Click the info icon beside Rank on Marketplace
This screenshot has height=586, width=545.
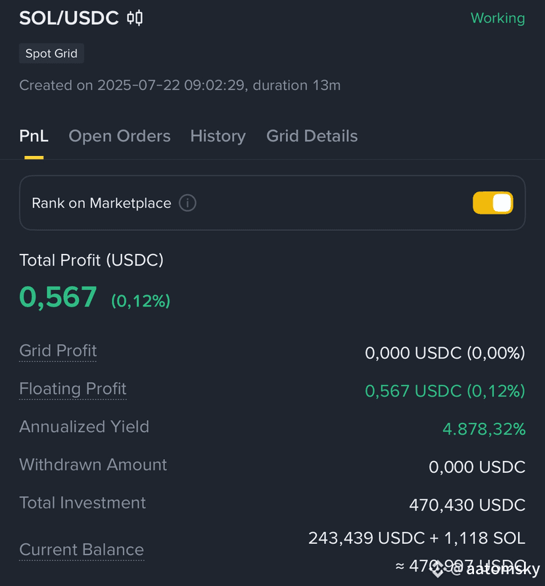[x=187, y=203]
